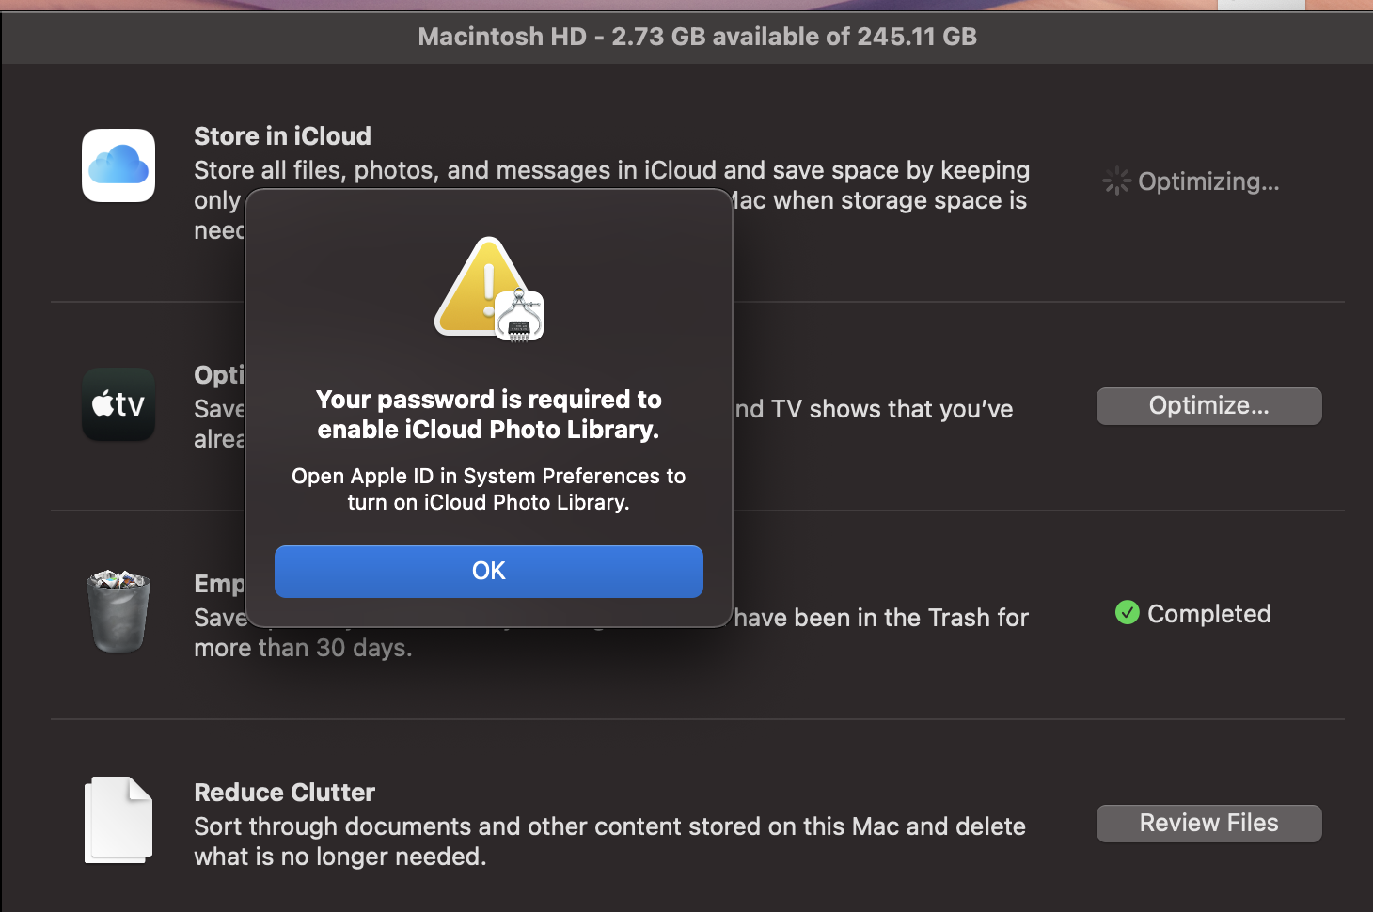Click the 'Completed' status text
This screenshot has width=1373, height=912.
click(x=1209, y=614)
